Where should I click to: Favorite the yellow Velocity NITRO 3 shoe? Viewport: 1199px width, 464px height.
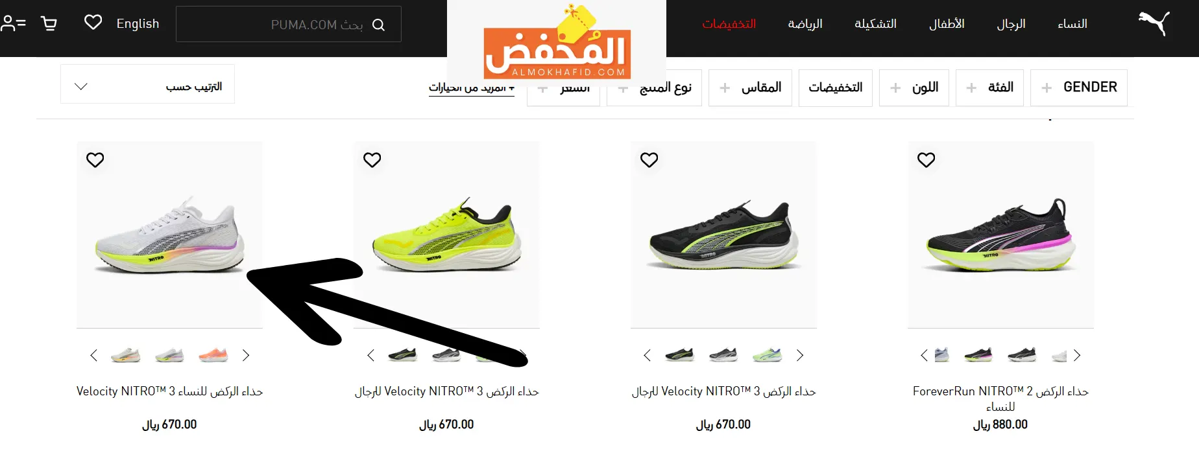coord(372,159)
